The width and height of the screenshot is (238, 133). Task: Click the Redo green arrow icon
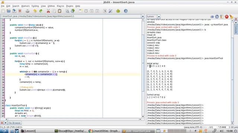click(41, 11)
